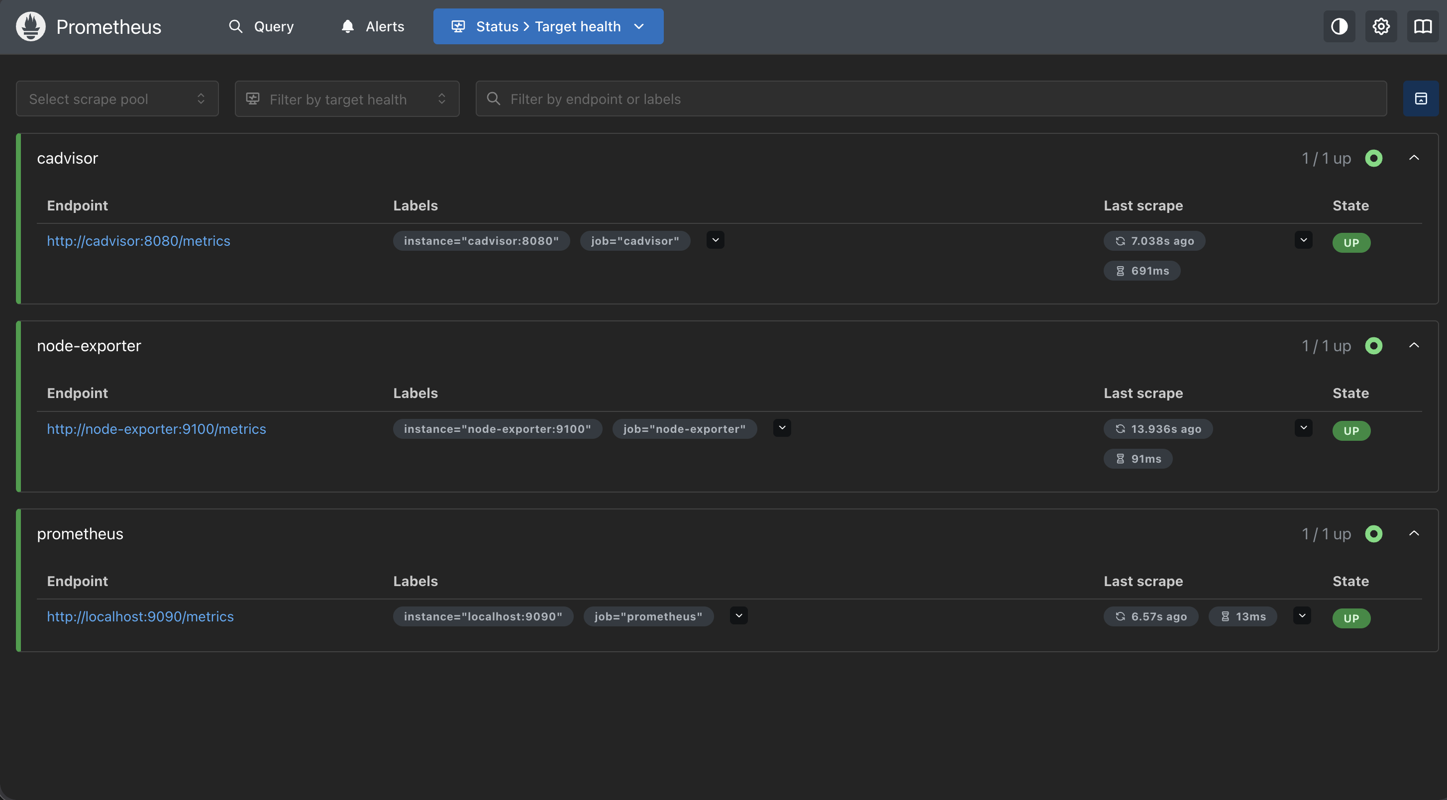Open the Filter by target health dropdown
The height and width of the screenshot is (800, 1447).
[347, 99]
